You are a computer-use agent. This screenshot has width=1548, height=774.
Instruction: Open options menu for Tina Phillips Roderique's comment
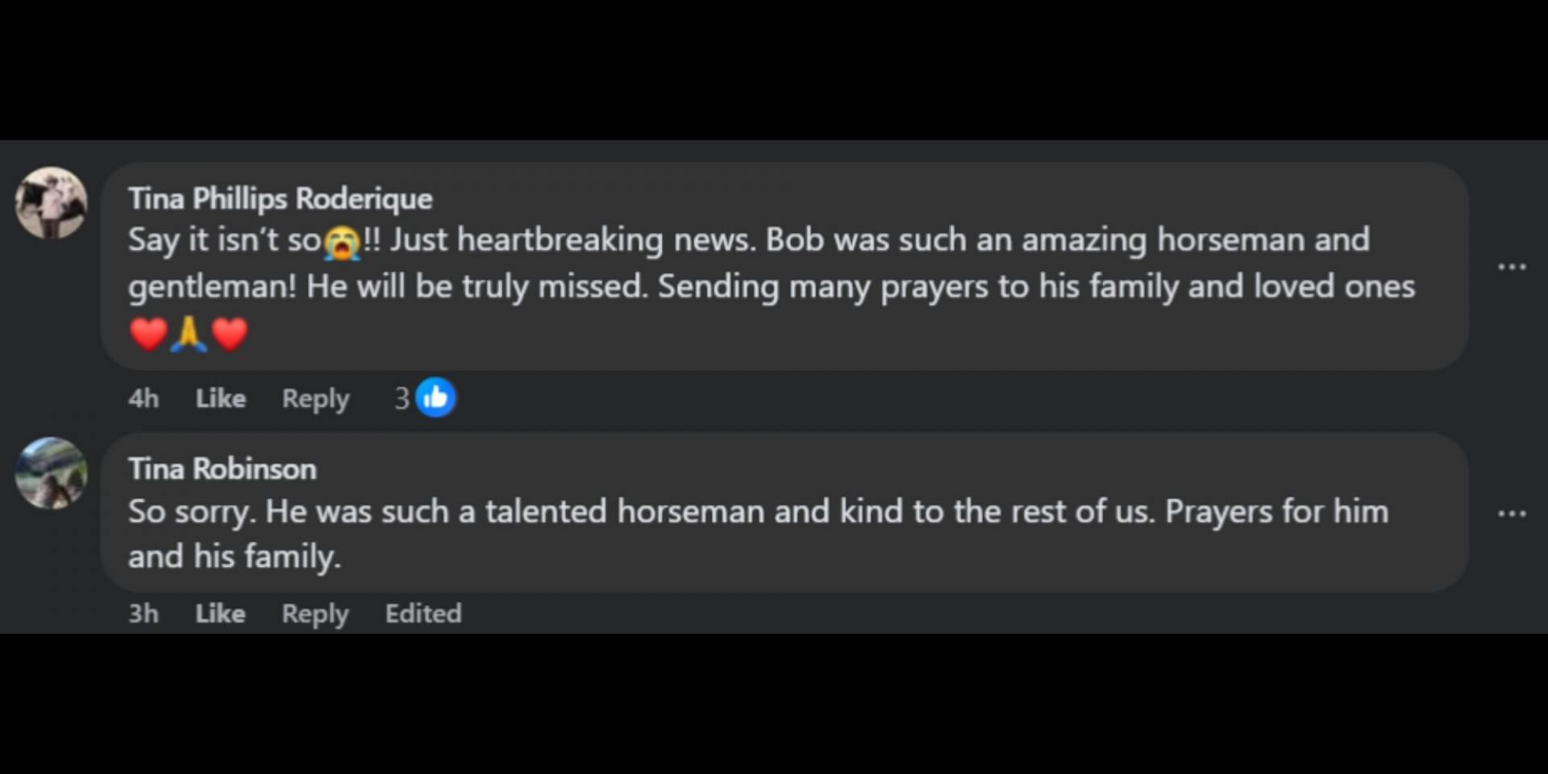point(1512,267)
